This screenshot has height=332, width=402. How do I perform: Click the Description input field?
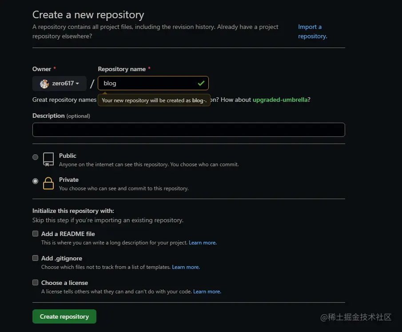pos(189,130)
